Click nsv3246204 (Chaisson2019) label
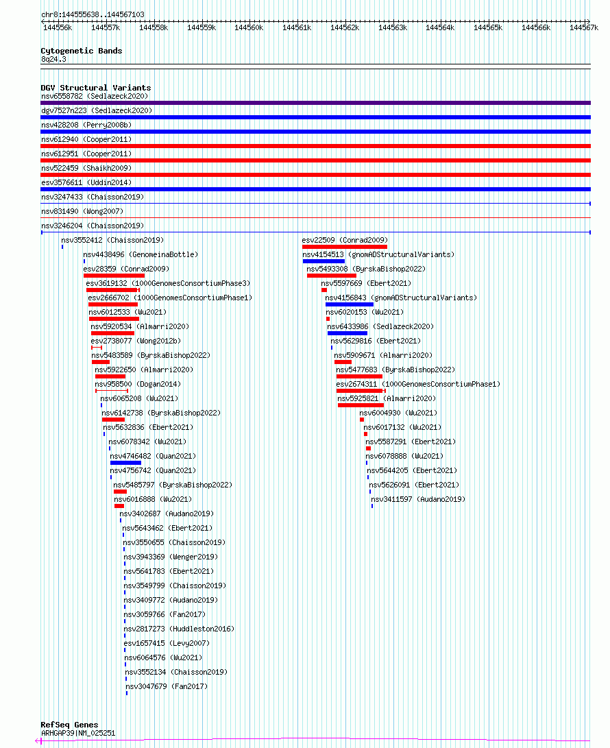Viewport: 610px width, 748px height. [93, 226]
